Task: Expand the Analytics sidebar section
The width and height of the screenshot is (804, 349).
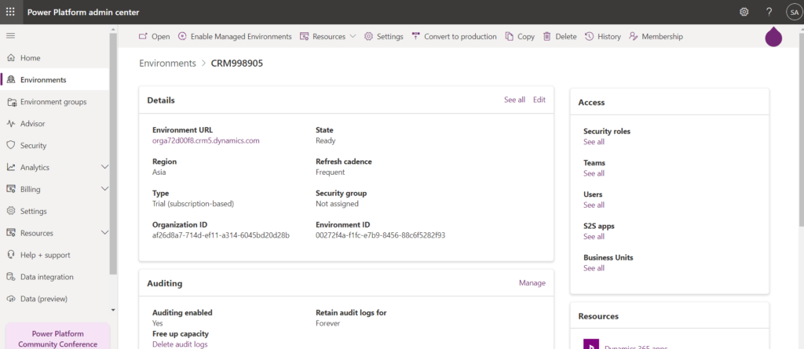Action: point(105,167)
